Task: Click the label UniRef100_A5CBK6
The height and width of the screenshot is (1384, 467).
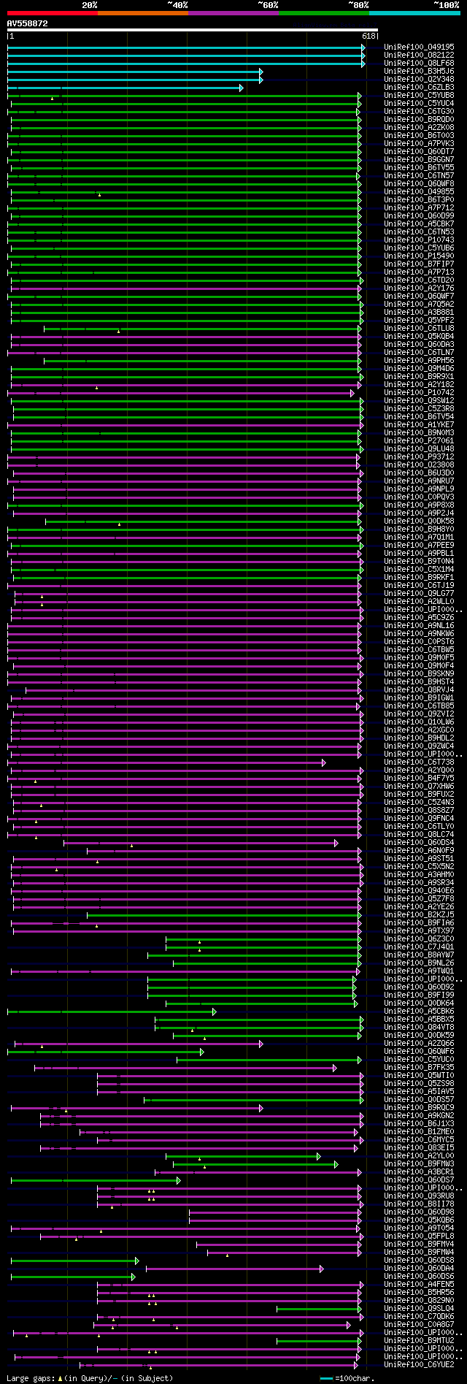Action: tap(420, 1011)
